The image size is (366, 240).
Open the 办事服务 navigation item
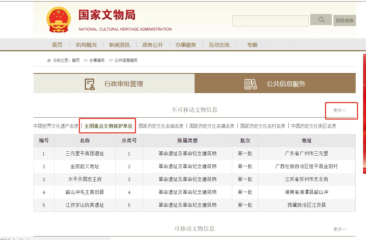click(x=186, y=45)
